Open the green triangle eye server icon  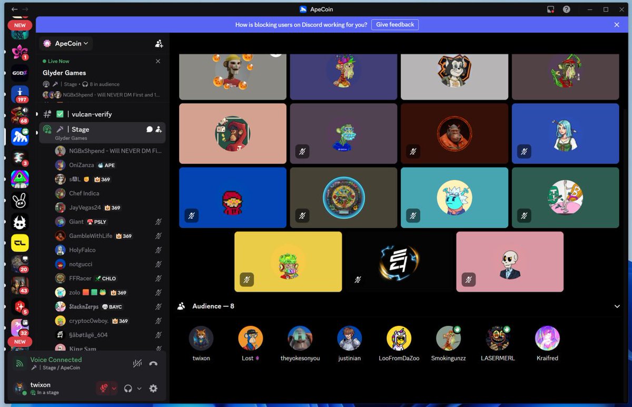[x=19, y=179]
